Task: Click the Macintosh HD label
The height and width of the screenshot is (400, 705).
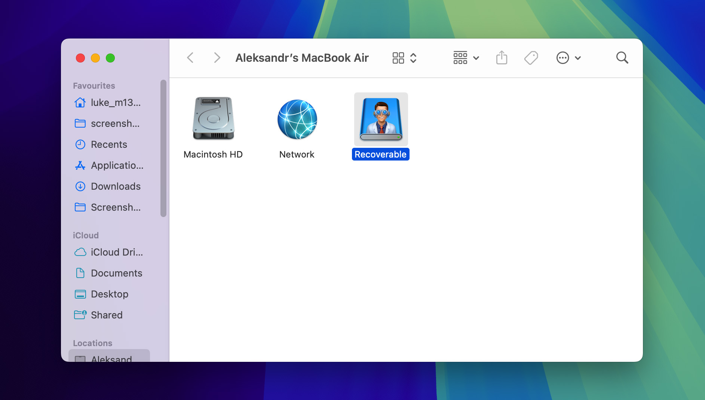Action: (213, 155)
